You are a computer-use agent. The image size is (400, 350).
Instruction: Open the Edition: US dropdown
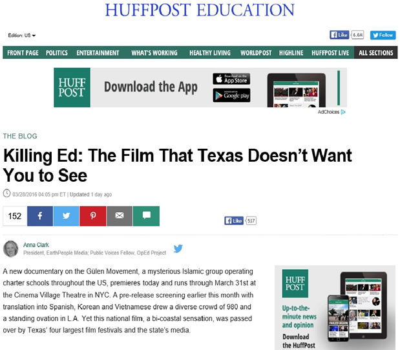coord(22,35)
